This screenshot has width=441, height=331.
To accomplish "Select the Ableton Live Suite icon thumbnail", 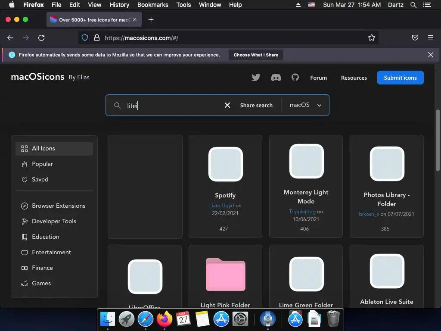I will [387, 271].
